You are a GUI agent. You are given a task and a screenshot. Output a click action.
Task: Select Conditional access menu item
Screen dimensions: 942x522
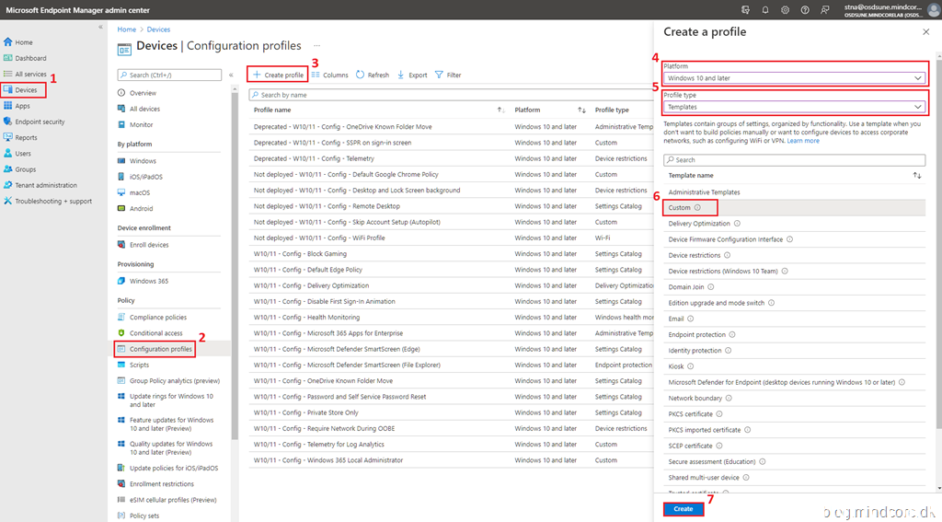pyautogui.click(x=150, y=333)
